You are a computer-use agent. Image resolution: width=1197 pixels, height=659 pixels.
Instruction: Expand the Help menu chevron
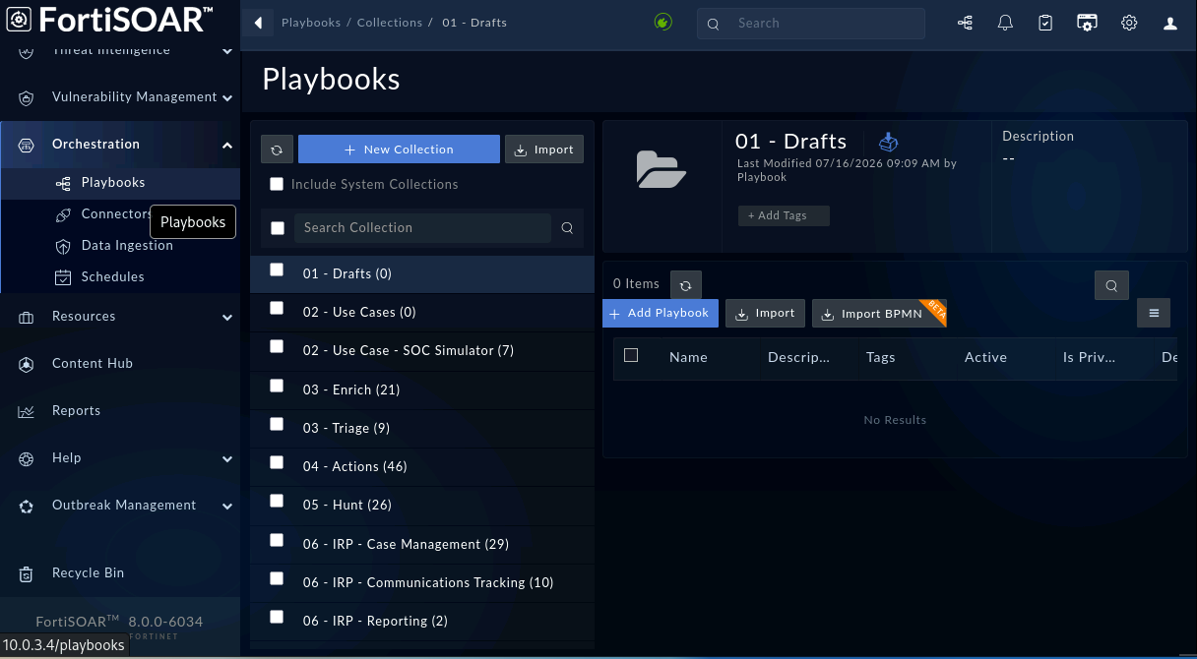[227, 458]
